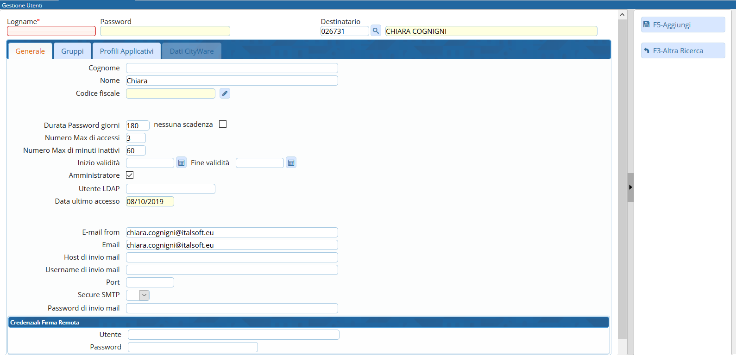Screen dimensions: 736x355
Task: Click the F5-Aggiungi save button
Action: (683, 25)
